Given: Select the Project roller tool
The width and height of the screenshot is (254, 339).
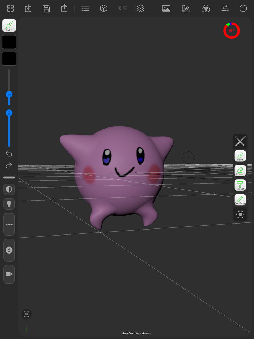Looking at the screenshot, I should click(x=240, y=185).
